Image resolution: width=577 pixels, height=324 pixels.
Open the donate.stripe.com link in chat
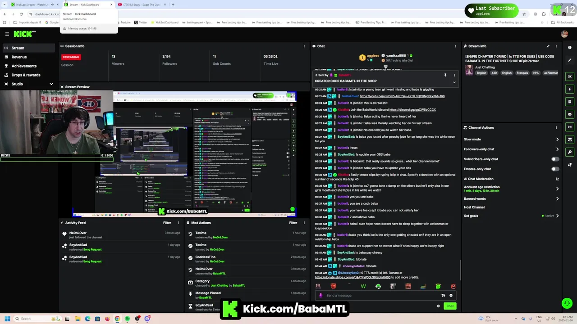coord(353,277)
